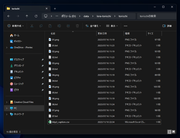Click the Cut scissors icon
The height and width of the screenshot is (138, 180).
(32, 26)
